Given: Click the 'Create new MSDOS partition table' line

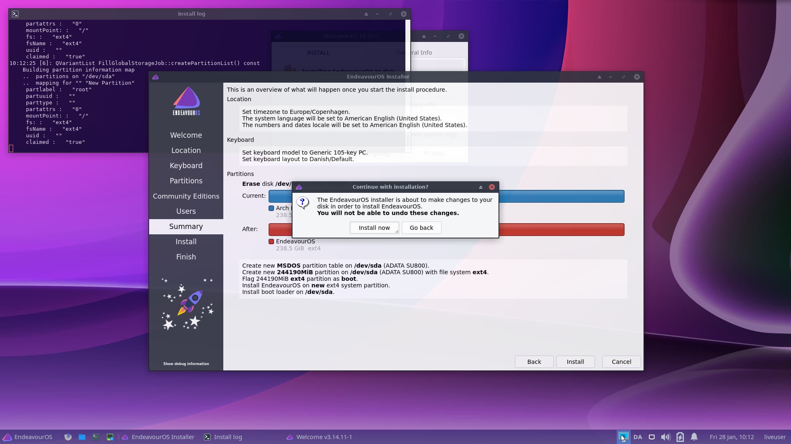Looking at the screenshot, I should click(x=335, y=266).
